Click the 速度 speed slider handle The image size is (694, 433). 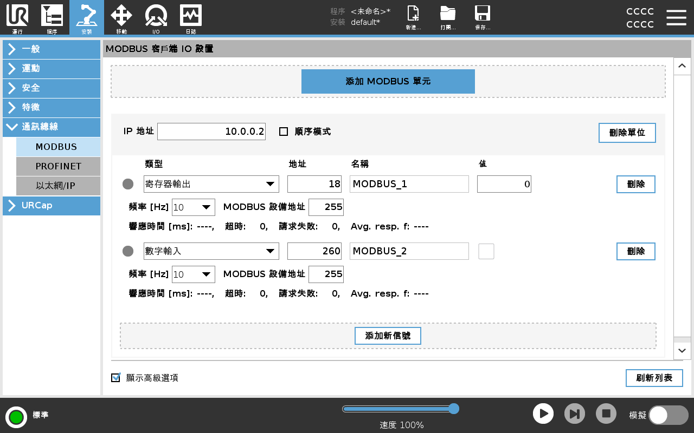tap(454, 409)
